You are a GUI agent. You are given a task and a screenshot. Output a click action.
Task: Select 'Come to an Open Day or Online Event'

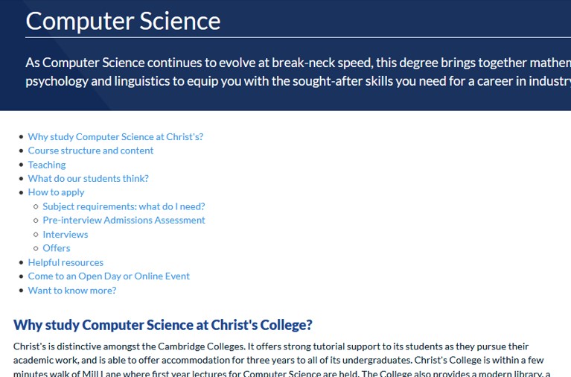tap(109, 276)
